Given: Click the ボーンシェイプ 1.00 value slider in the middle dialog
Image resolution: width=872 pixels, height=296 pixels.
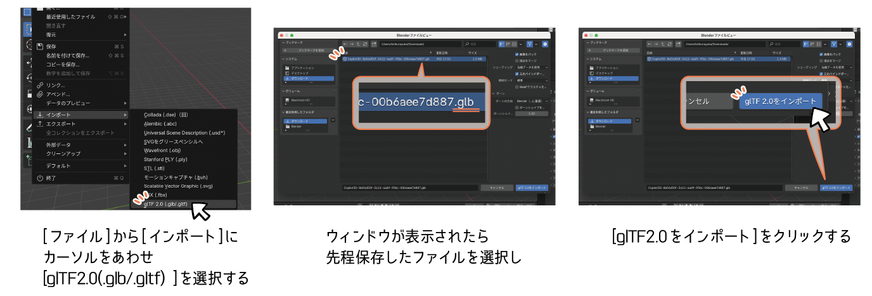Looking at the screenshot, I should 531,114.
